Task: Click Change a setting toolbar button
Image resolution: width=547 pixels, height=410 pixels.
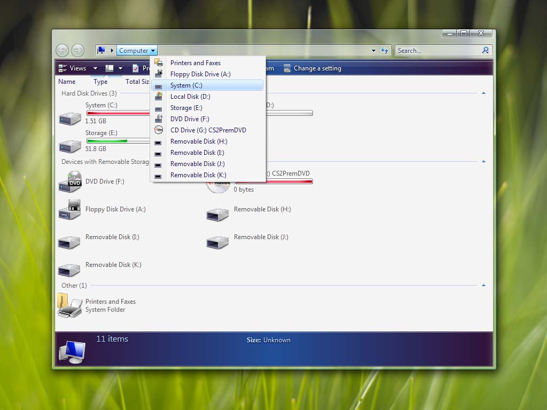Action: (312, 68)
